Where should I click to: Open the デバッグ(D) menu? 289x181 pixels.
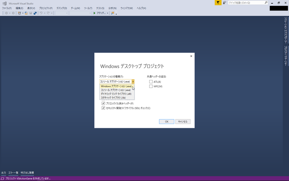pos(62,8)
